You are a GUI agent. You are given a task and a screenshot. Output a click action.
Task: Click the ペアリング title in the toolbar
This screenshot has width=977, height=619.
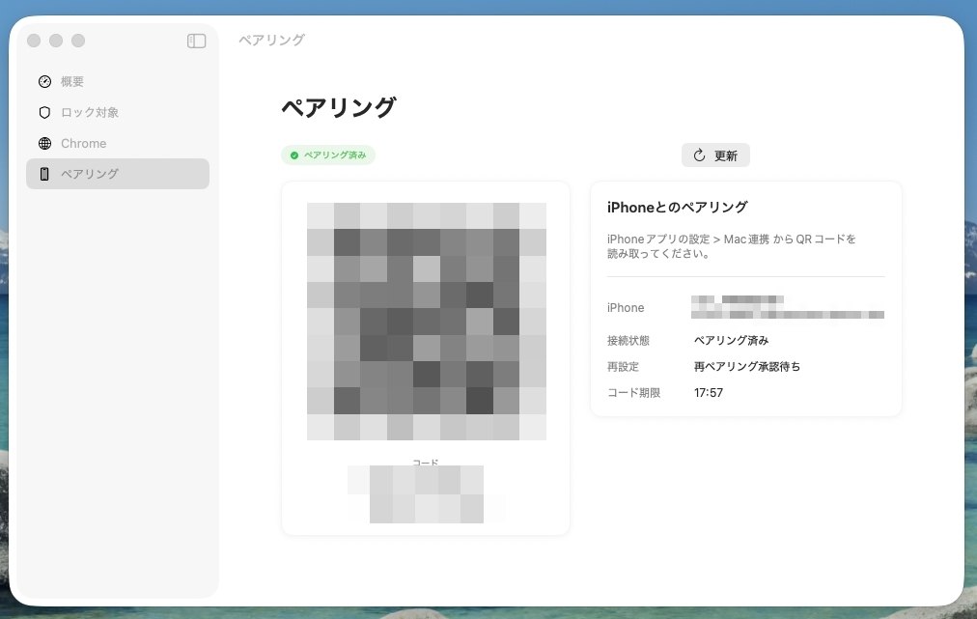click(272, 40)
